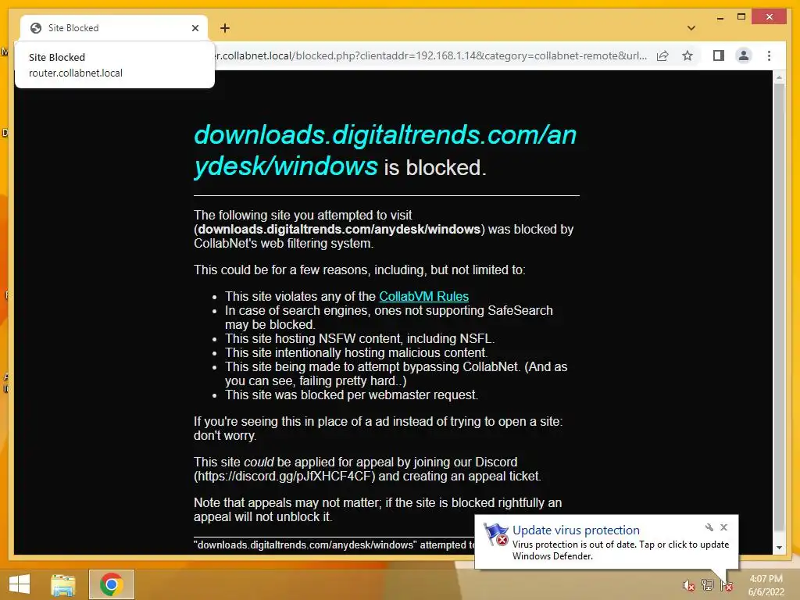Close the virus protection notification

tap(724, 527)
